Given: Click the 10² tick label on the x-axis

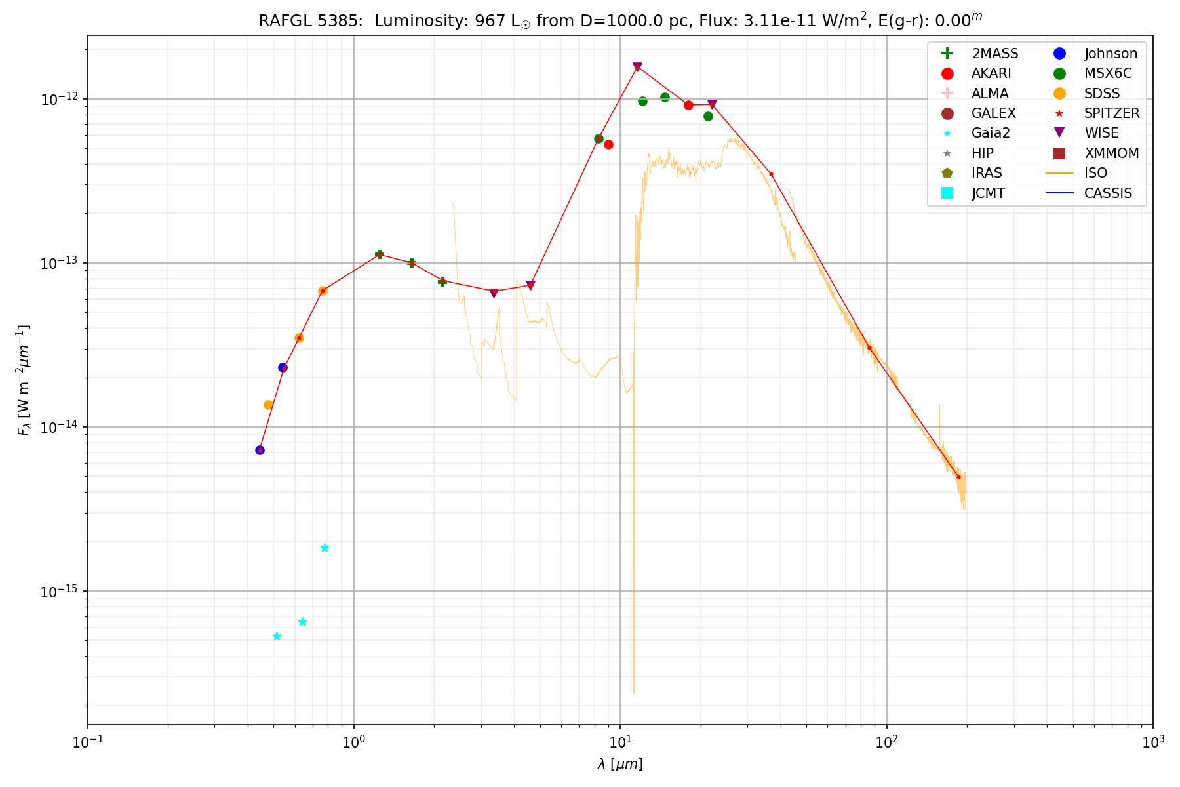Looking at the screenshot, I should (x=886, y=740).
